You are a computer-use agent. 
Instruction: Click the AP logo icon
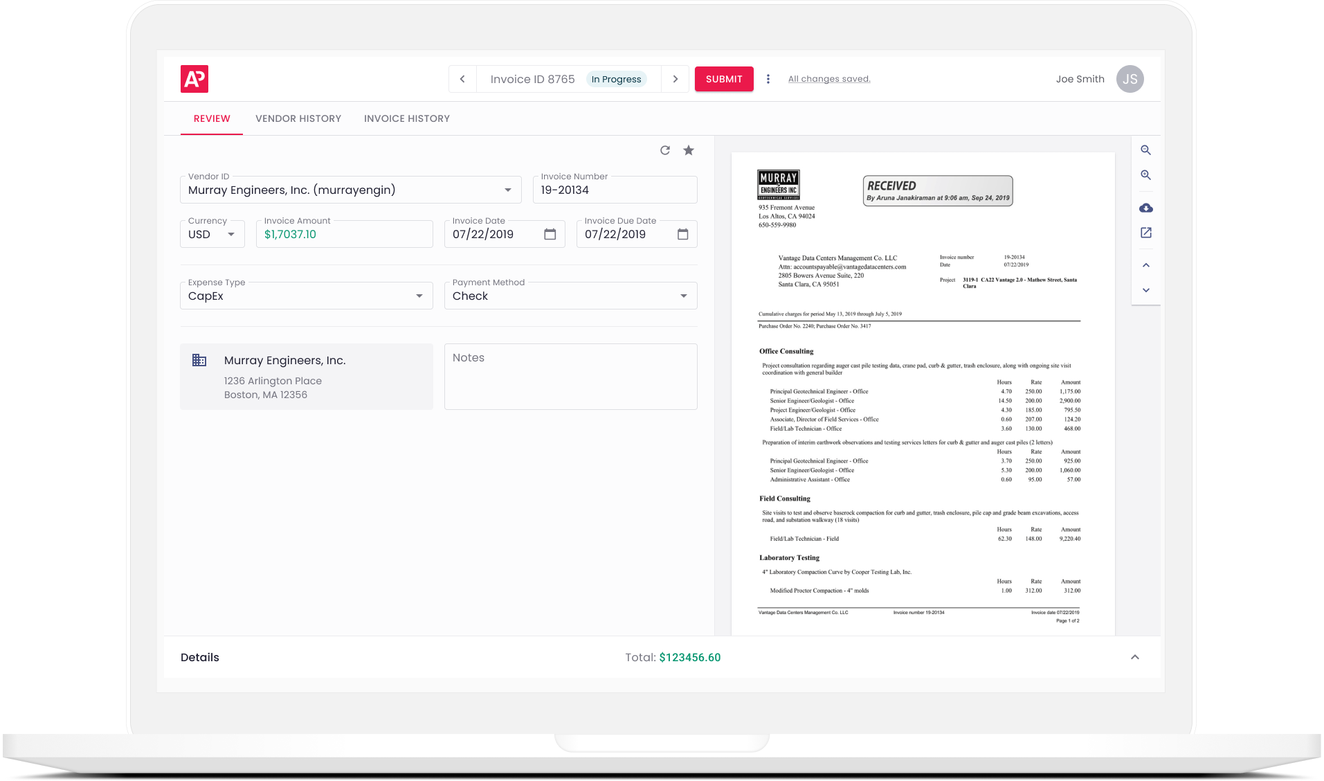(194, 79)
